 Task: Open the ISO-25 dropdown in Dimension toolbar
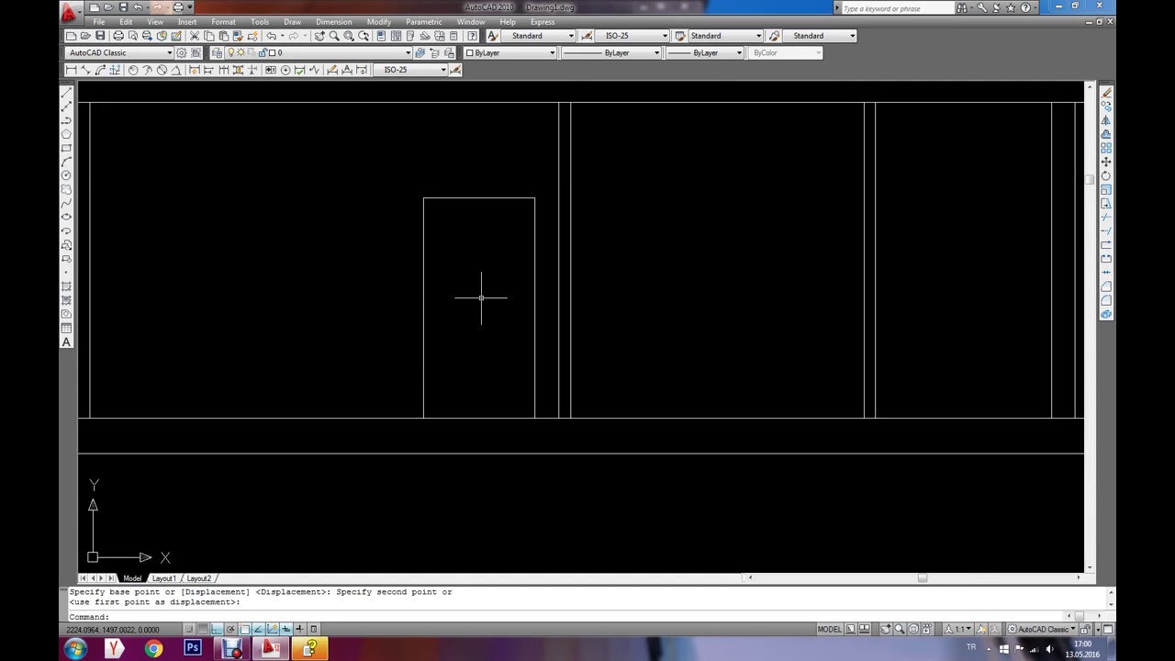410,70
